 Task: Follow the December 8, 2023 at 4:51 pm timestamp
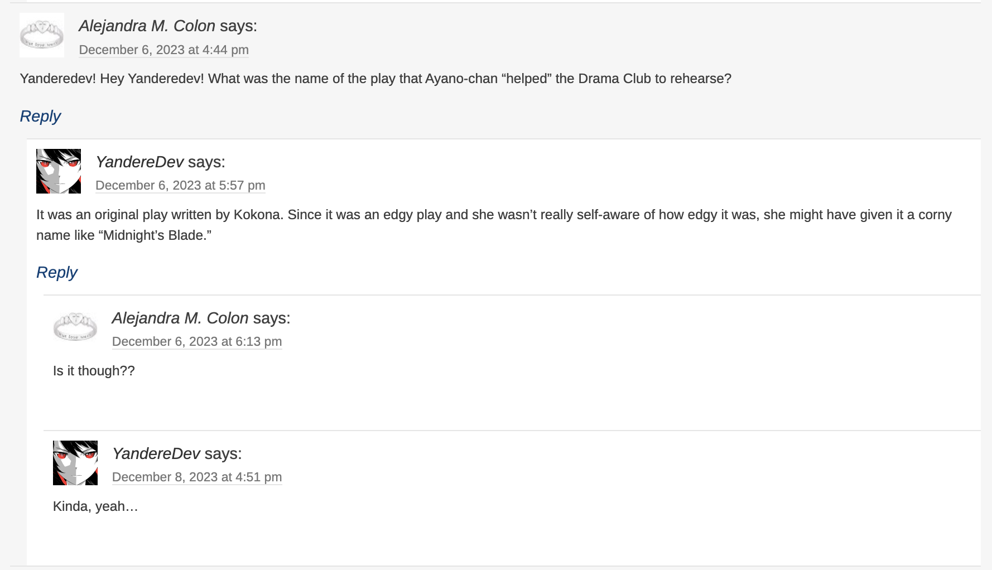(197, 477)
